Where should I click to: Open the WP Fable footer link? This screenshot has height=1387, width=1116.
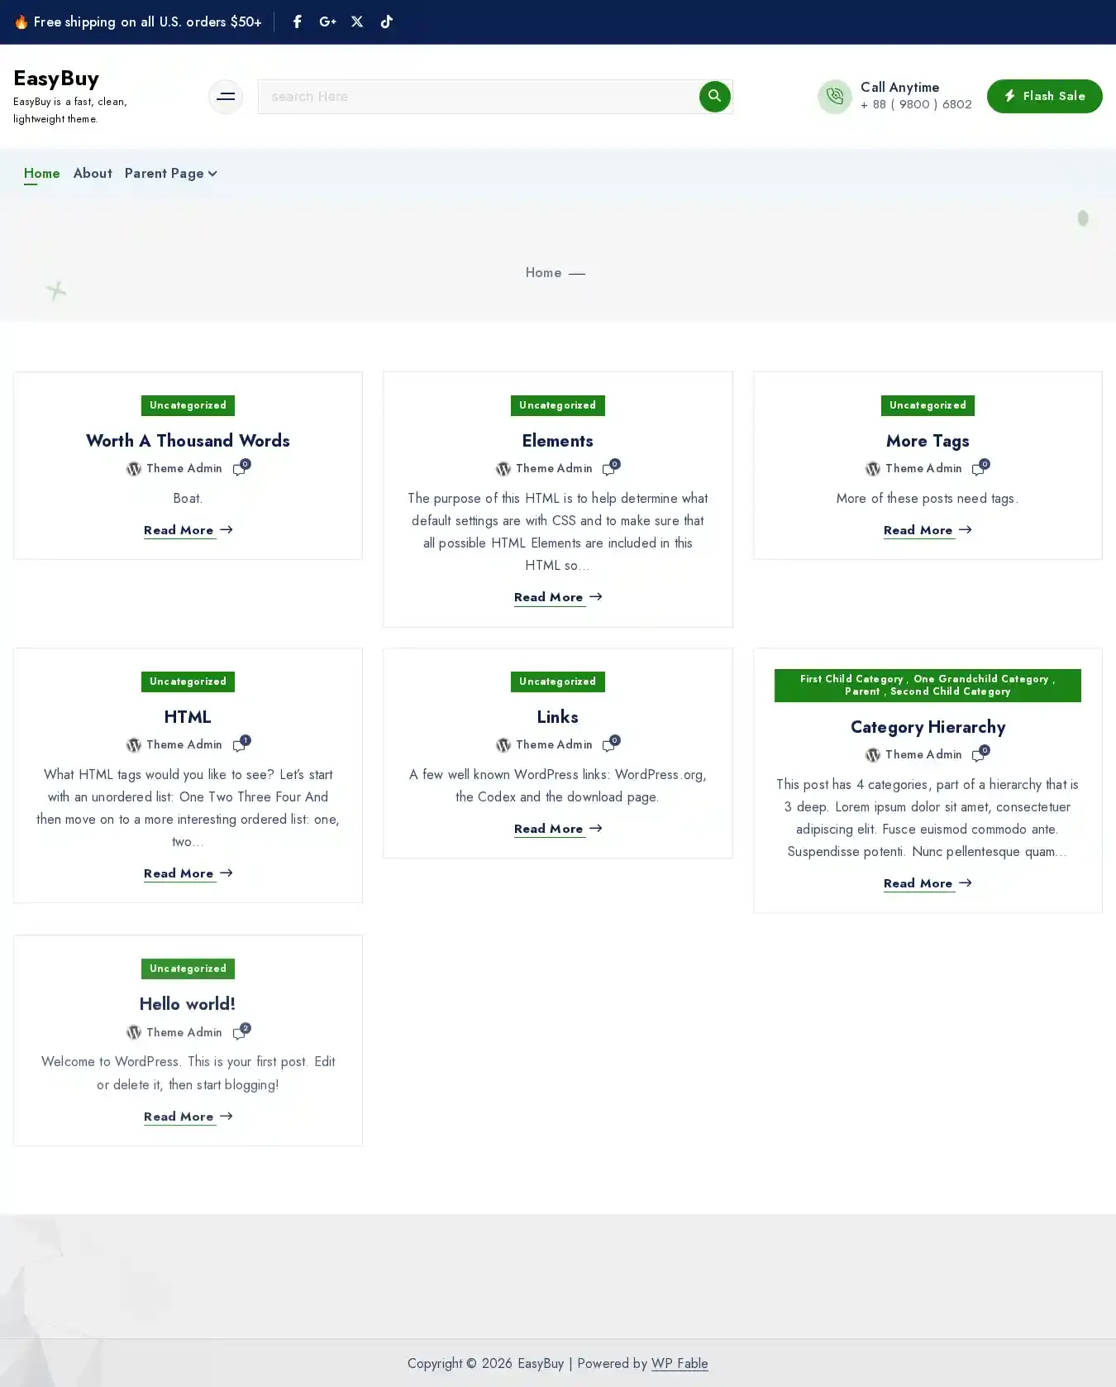680,1363
